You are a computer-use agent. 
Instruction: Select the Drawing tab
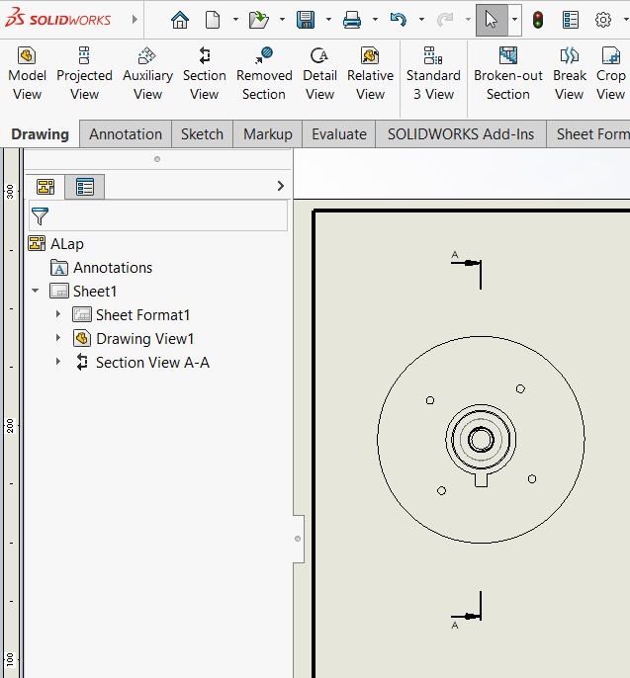(40, 134)
